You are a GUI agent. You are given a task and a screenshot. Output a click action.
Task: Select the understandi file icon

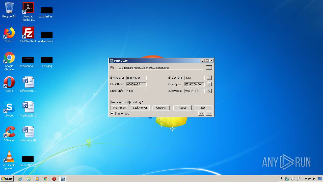[47, 37]
